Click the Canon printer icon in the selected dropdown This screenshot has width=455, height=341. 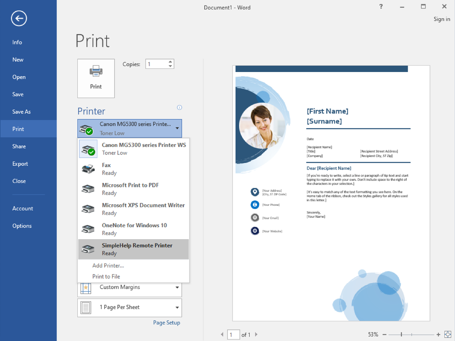click(x=86, y=130)
